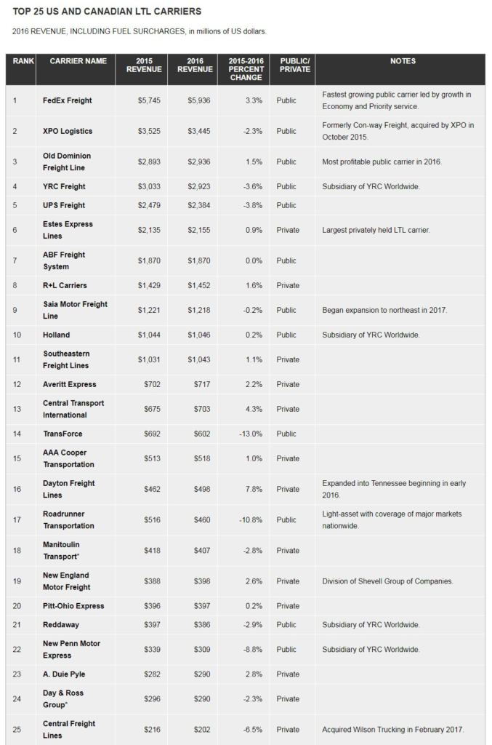Click Roadrunner Transportation carrier name
Viewport: 492px width, 745px height.
tap(68, 519)
